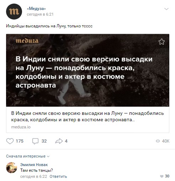Open the article preview image

(x=87, y=70)
